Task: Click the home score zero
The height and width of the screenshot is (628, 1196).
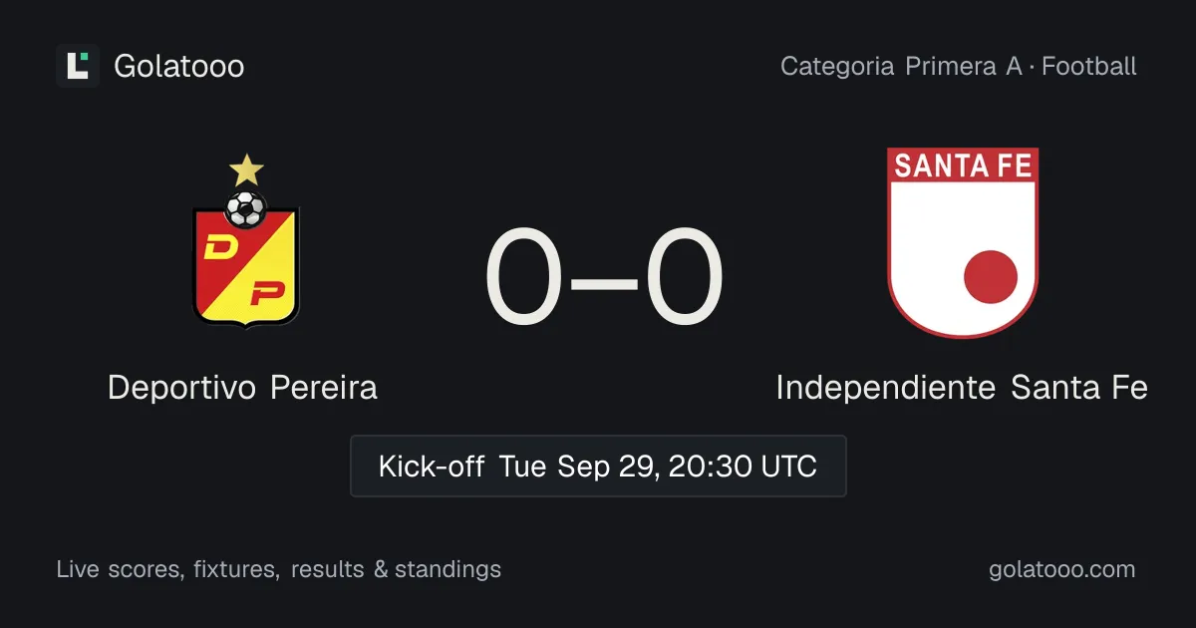Action: tap(524, 278)
